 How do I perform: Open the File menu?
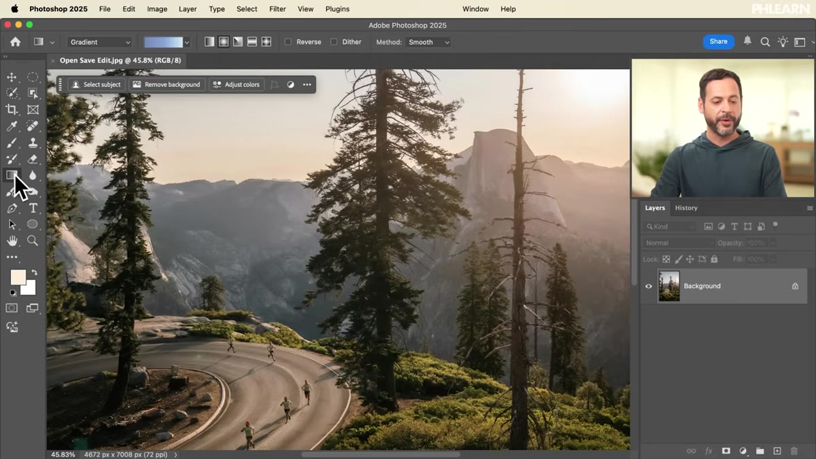(x=105, y=9)
